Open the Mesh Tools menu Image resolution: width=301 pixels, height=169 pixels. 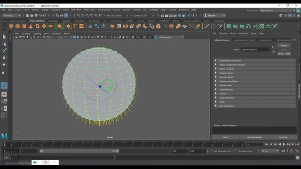pos(89,10)
